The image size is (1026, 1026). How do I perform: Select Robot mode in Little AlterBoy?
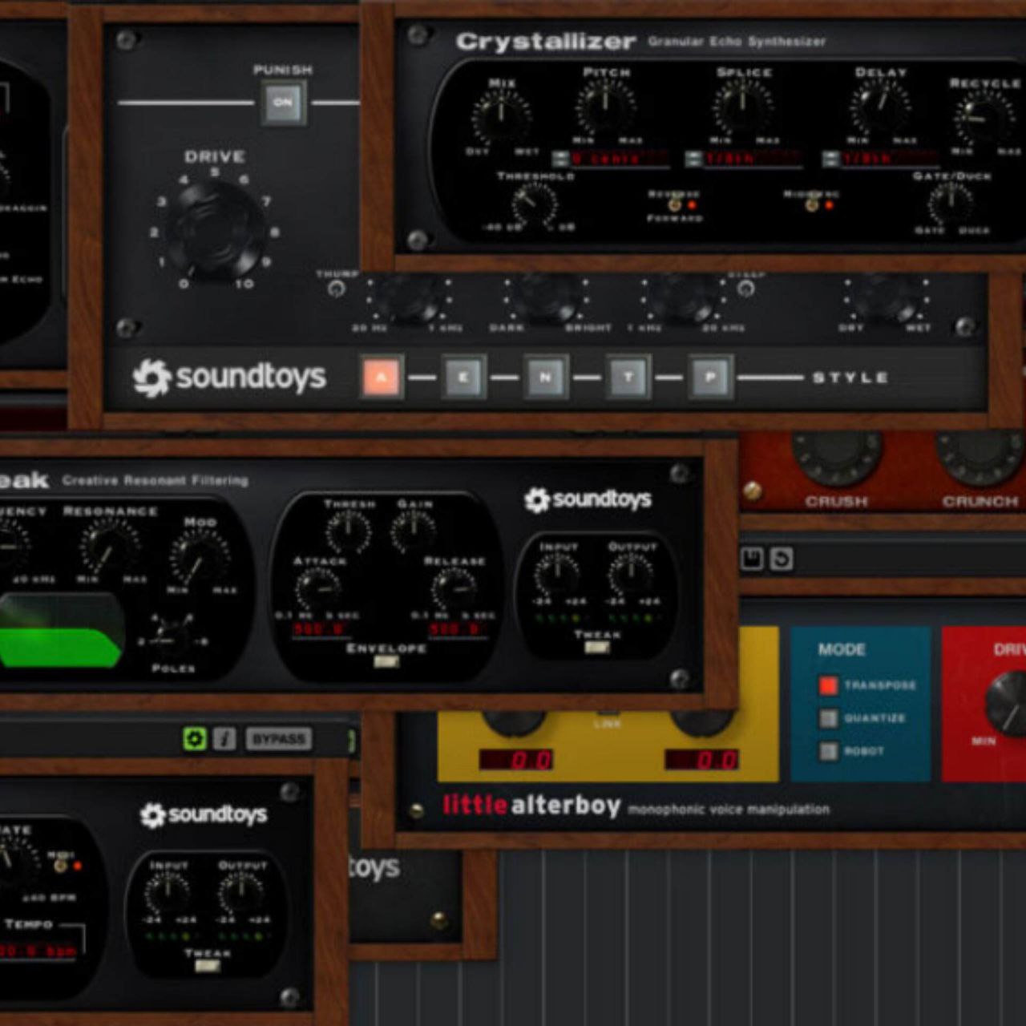point(828,751)
